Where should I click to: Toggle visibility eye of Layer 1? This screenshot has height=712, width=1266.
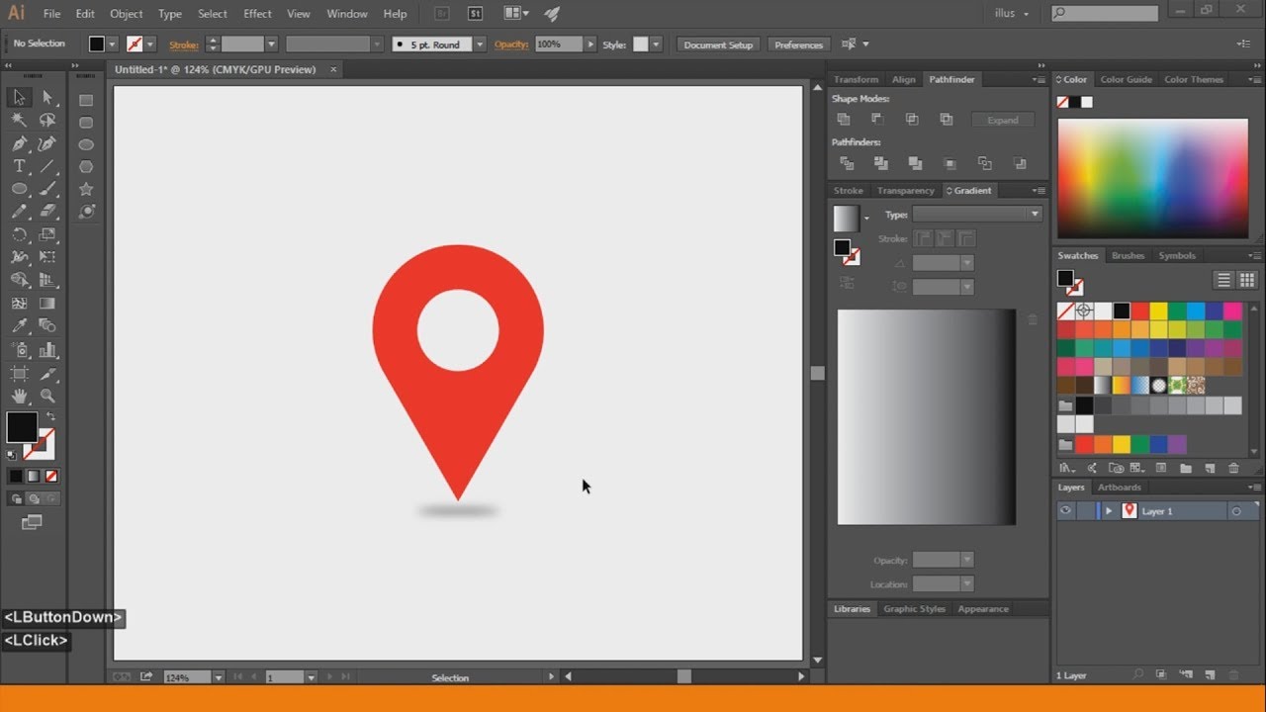coord(1065,511)
